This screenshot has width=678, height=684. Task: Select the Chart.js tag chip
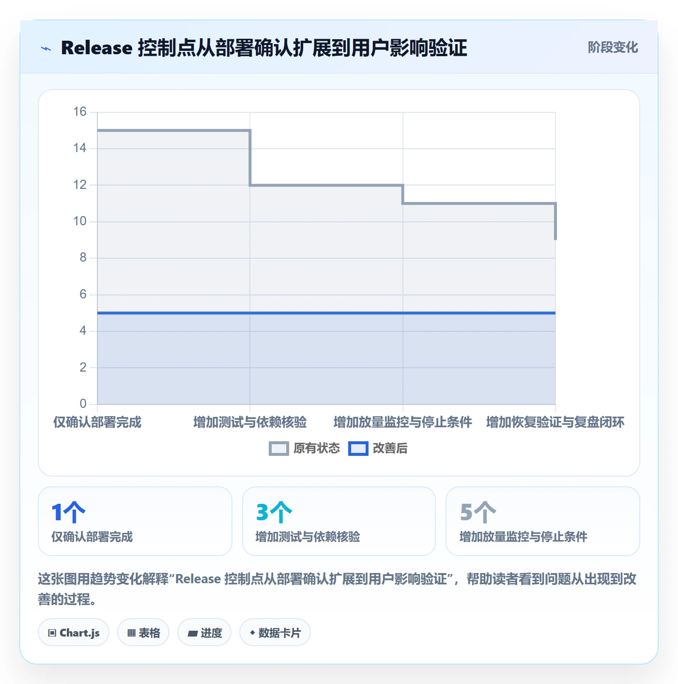point(74,633)
